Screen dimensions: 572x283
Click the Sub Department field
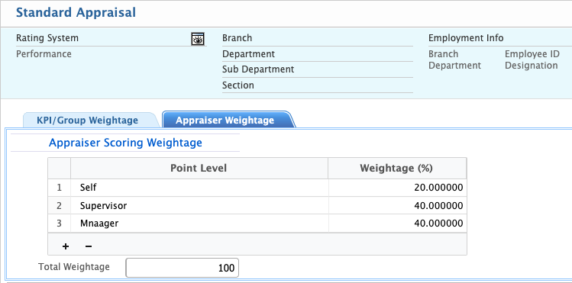(318, 69)
